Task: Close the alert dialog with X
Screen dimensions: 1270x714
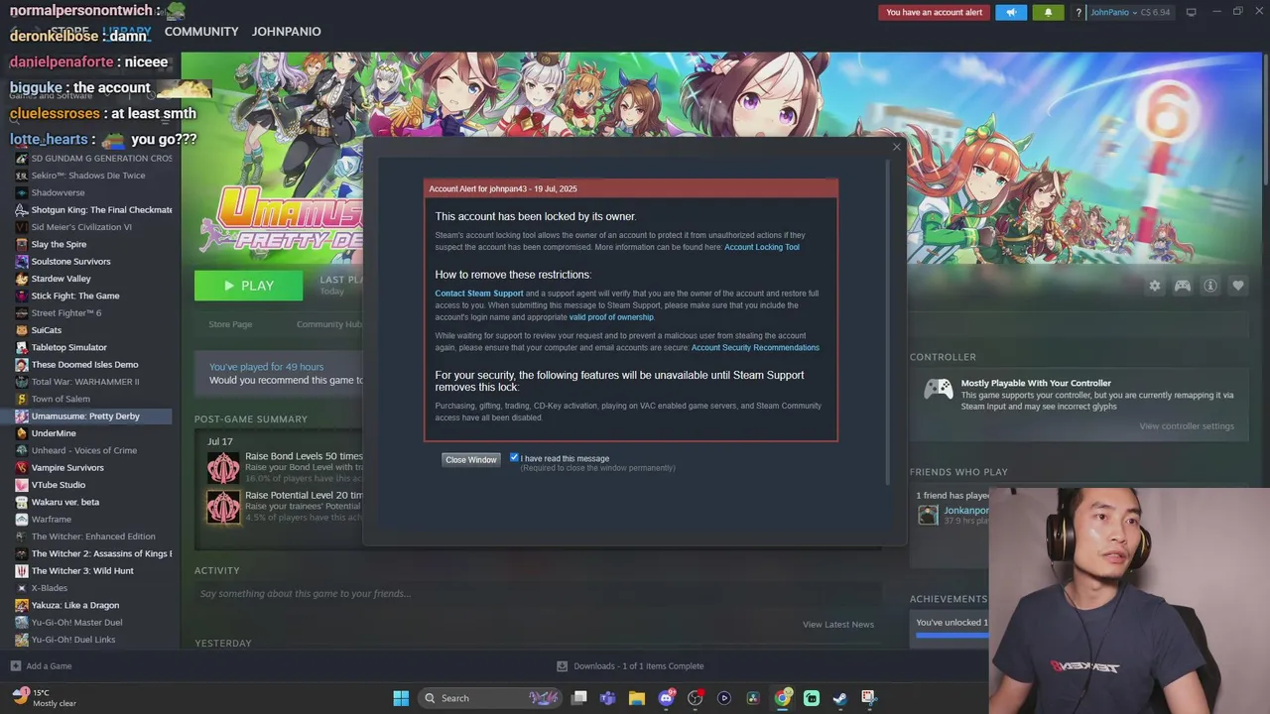Action: tap(897, 147)
